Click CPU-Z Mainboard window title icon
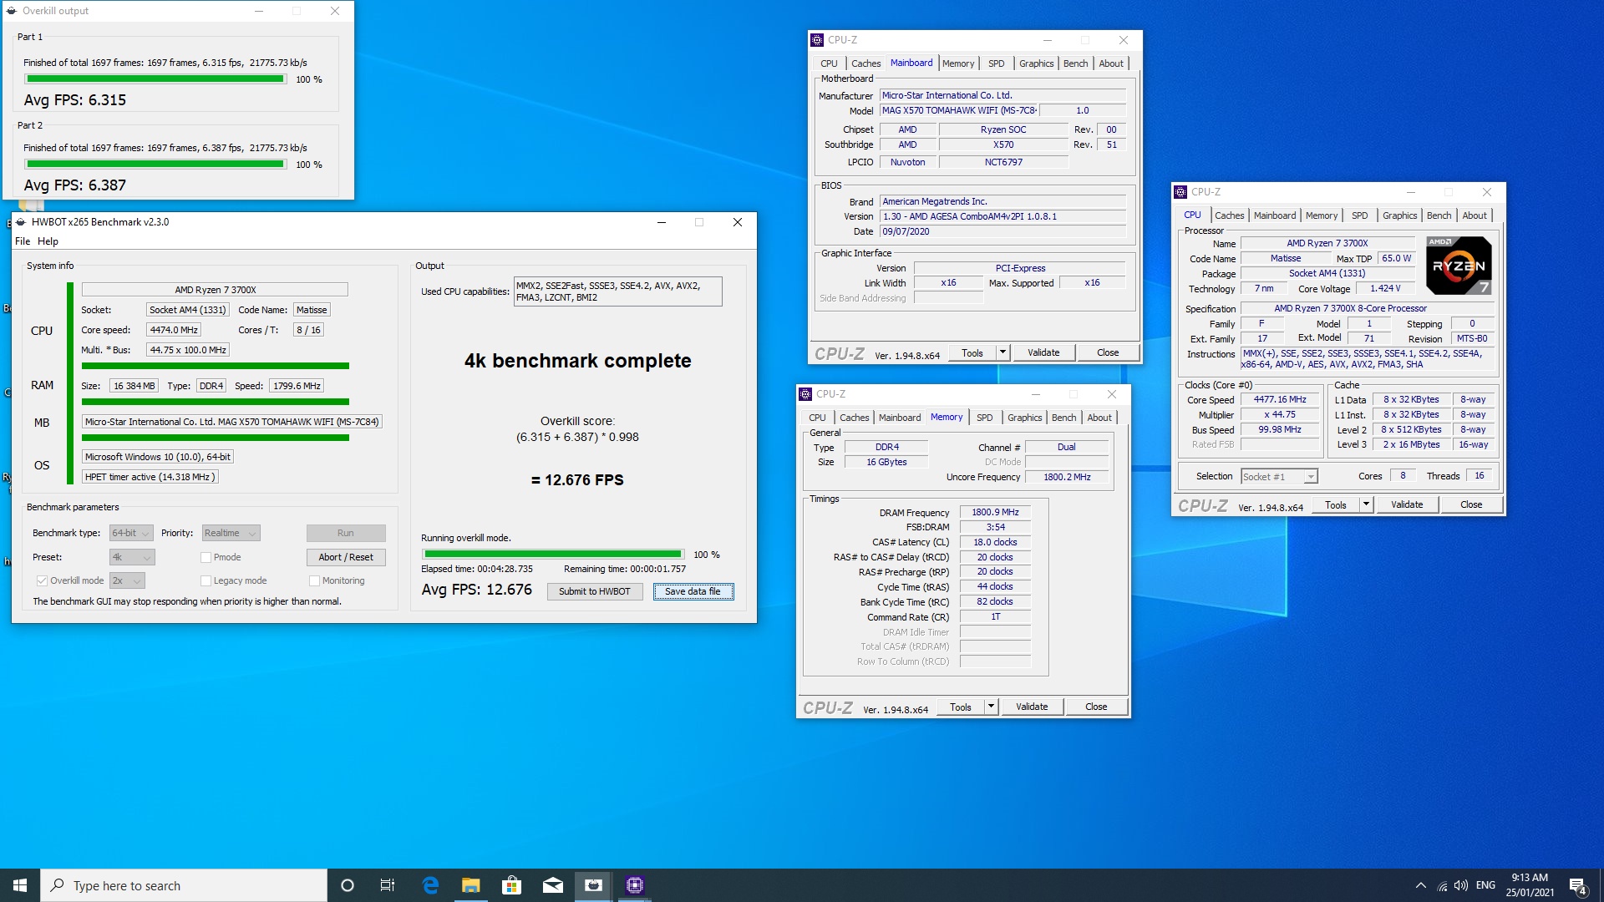1604x902 pixels. 817,40
